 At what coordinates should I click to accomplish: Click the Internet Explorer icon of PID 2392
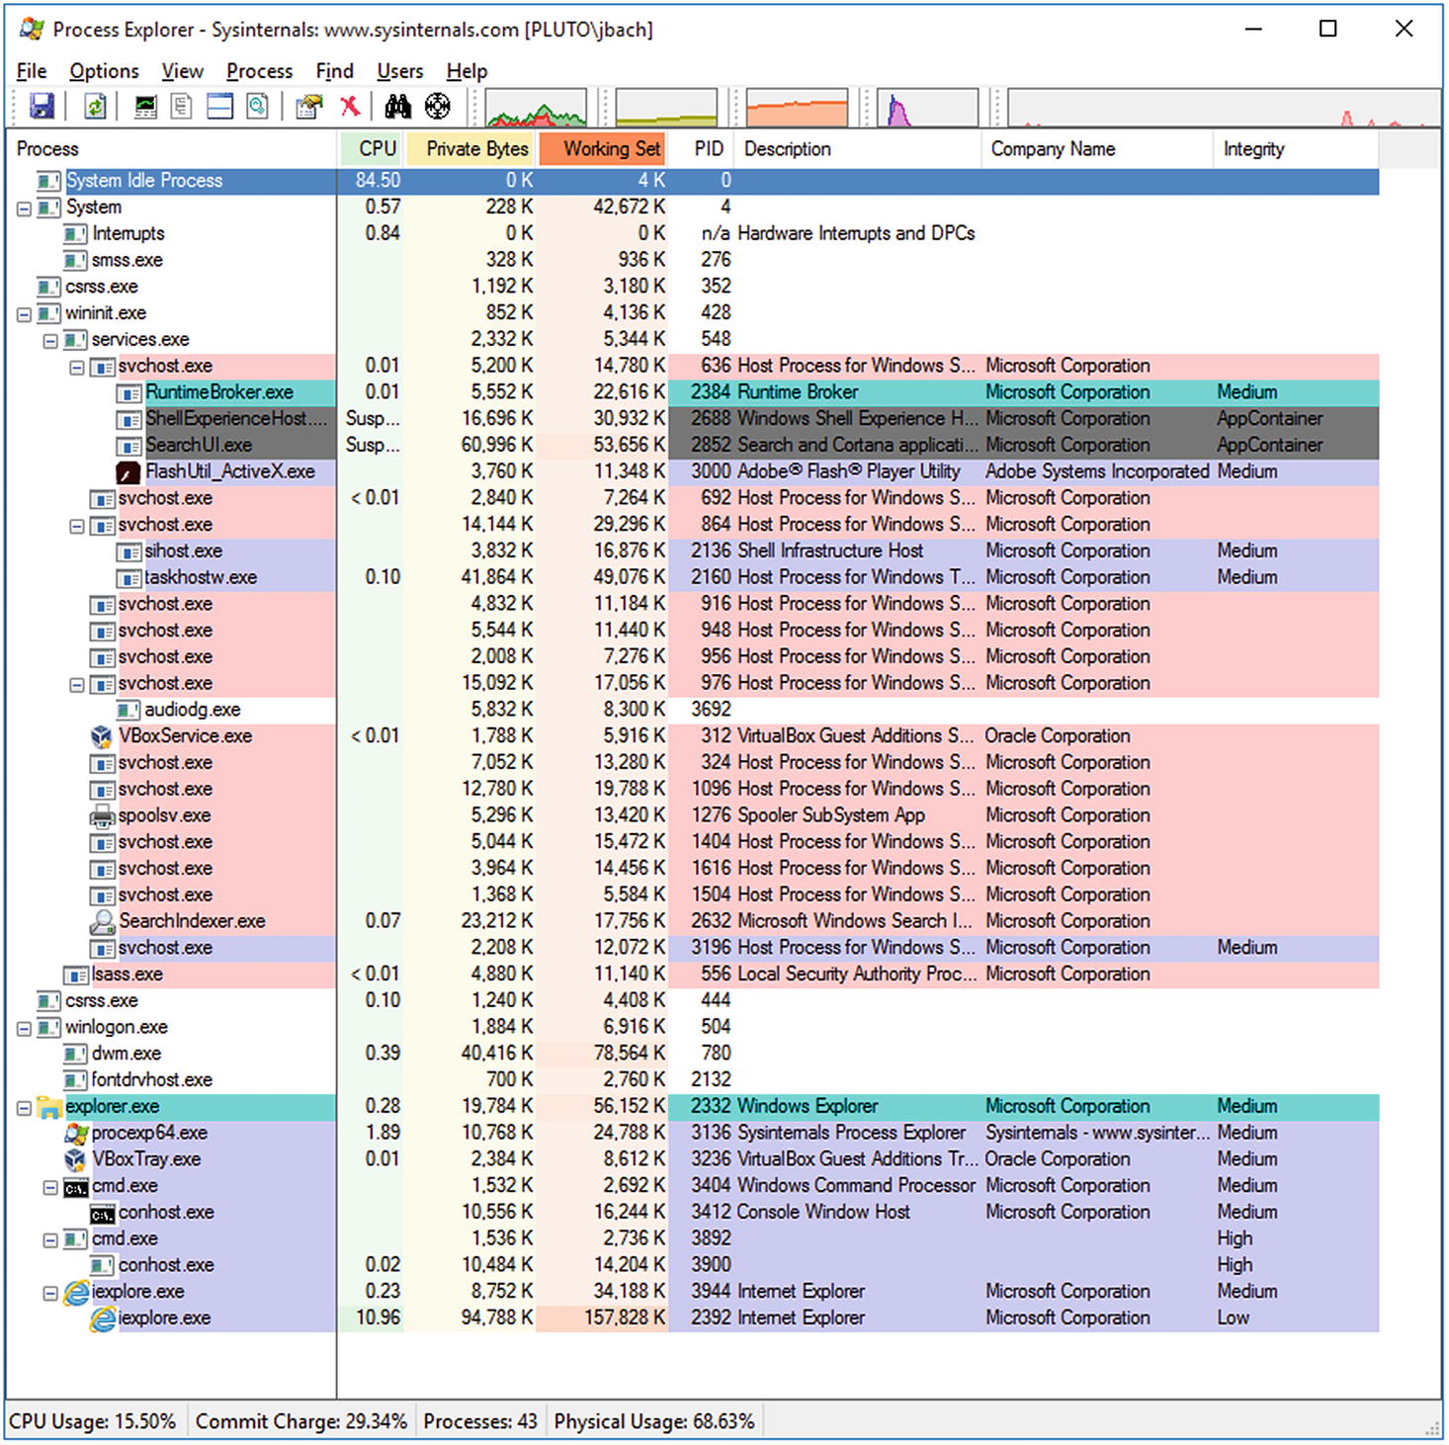[x=102, y=1319]
